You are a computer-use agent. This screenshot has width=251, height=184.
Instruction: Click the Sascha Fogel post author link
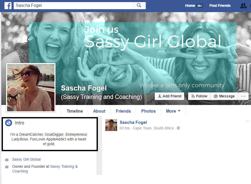point(133,122)
